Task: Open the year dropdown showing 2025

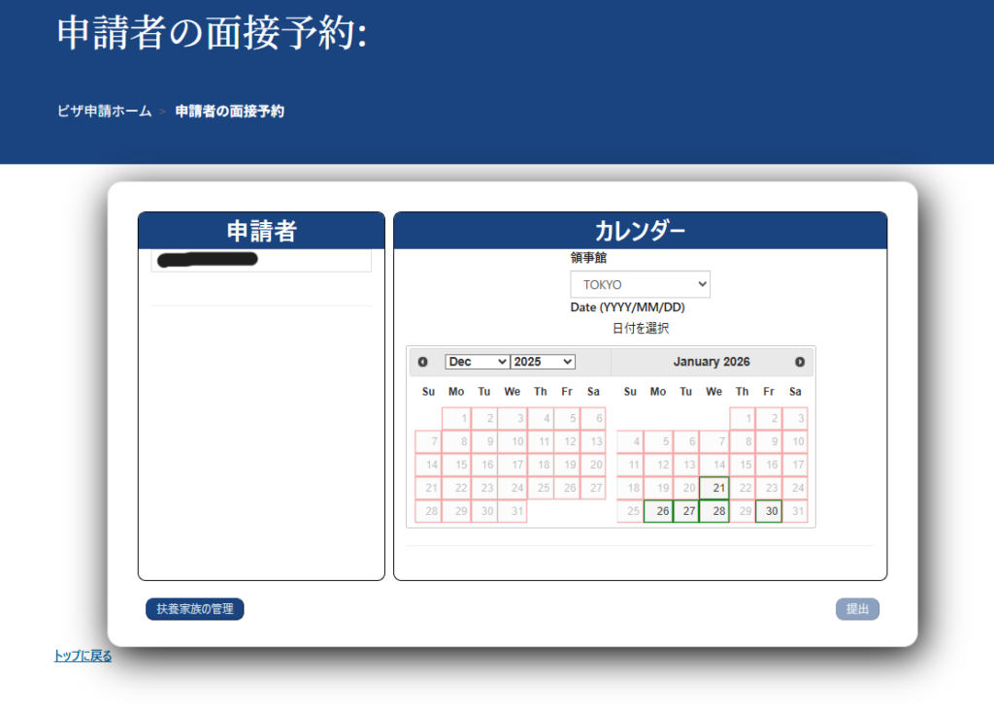Action: tap(543, 362)
